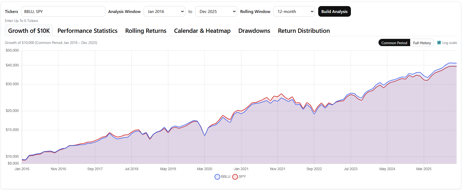Viewport: 462px width, 190px height.
Task: Click the May 2019 x-axis label
Action: point(168,169)
